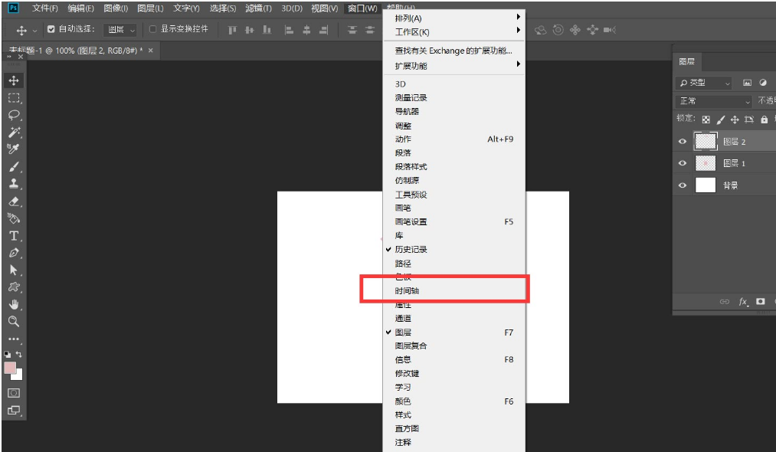Select the Magic Wand tool

click(x=14, y=132)
